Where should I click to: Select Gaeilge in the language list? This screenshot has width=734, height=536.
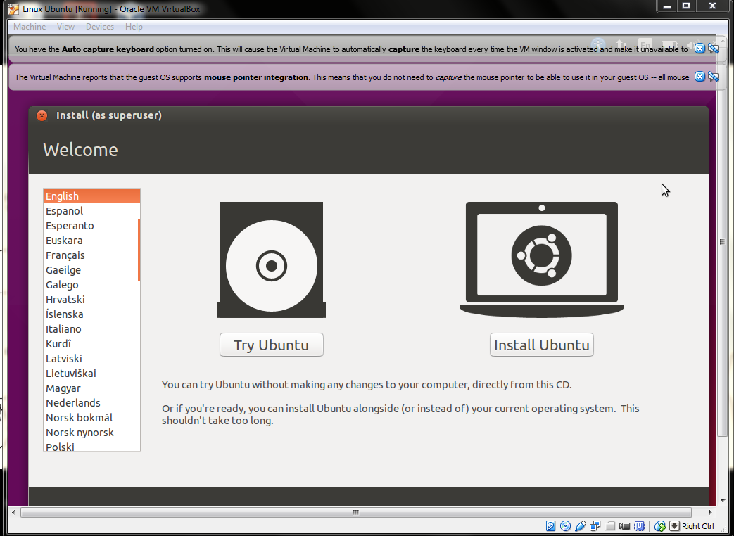[x=91, y=270]
